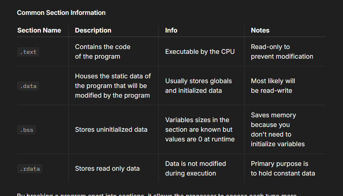Click the Info column header
The height and width of the screenshot is (196, 343).
coord(171,31)
